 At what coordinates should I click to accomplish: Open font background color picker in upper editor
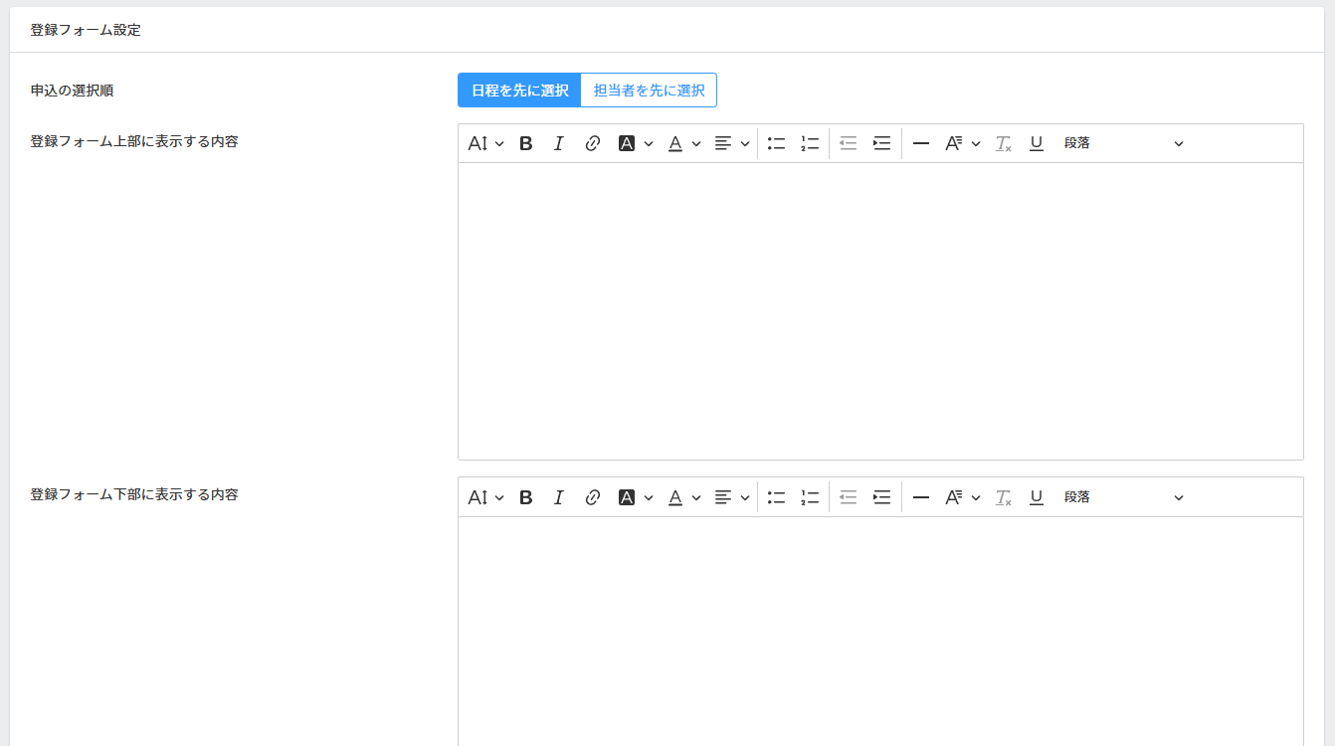636,143
